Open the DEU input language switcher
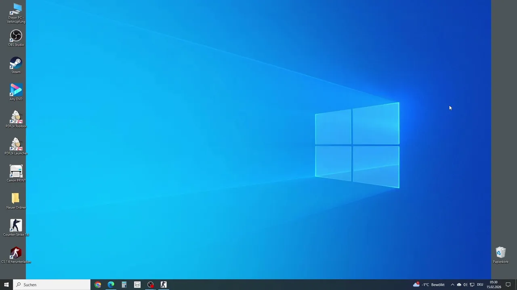The height and width of the screenshot is (290, 517). (480, 285)
